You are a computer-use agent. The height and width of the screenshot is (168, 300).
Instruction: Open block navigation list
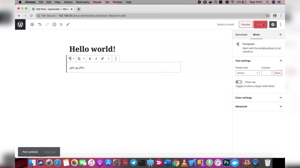click(61, 25)
